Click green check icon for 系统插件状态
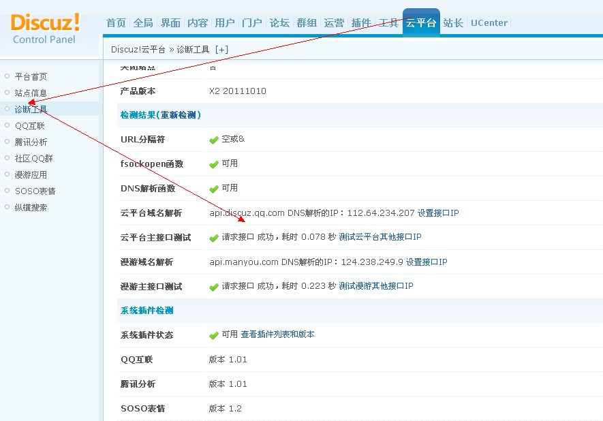 [x=214, y=336]
